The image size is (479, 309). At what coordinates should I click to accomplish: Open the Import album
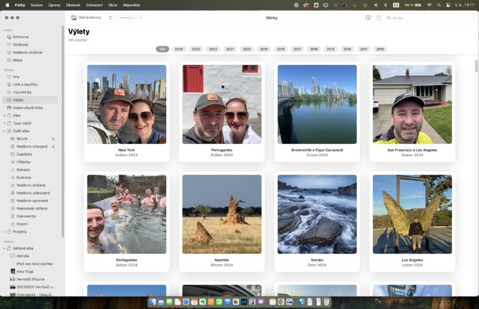coord(22,224)
